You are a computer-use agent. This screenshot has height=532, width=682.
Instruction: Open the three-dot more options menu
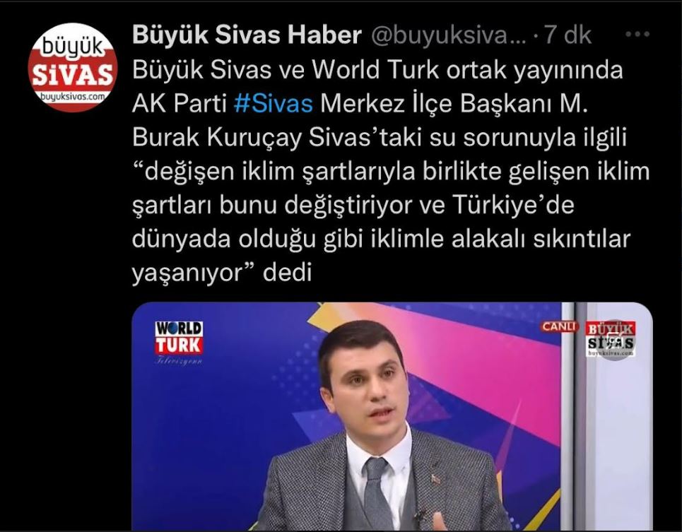[637, 35]
